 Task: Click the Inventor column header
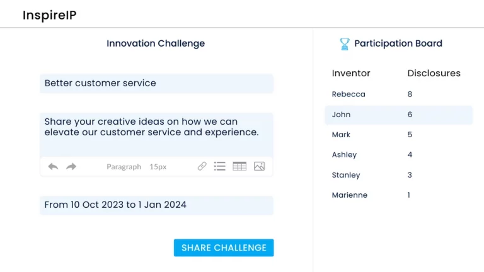tap(351, 74)
